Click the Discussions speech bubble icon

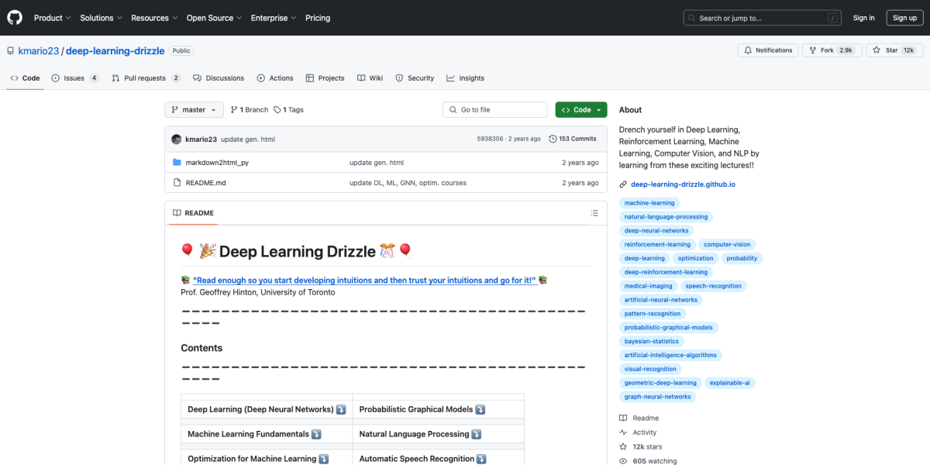pyautogui.click(x=197, y=77)
